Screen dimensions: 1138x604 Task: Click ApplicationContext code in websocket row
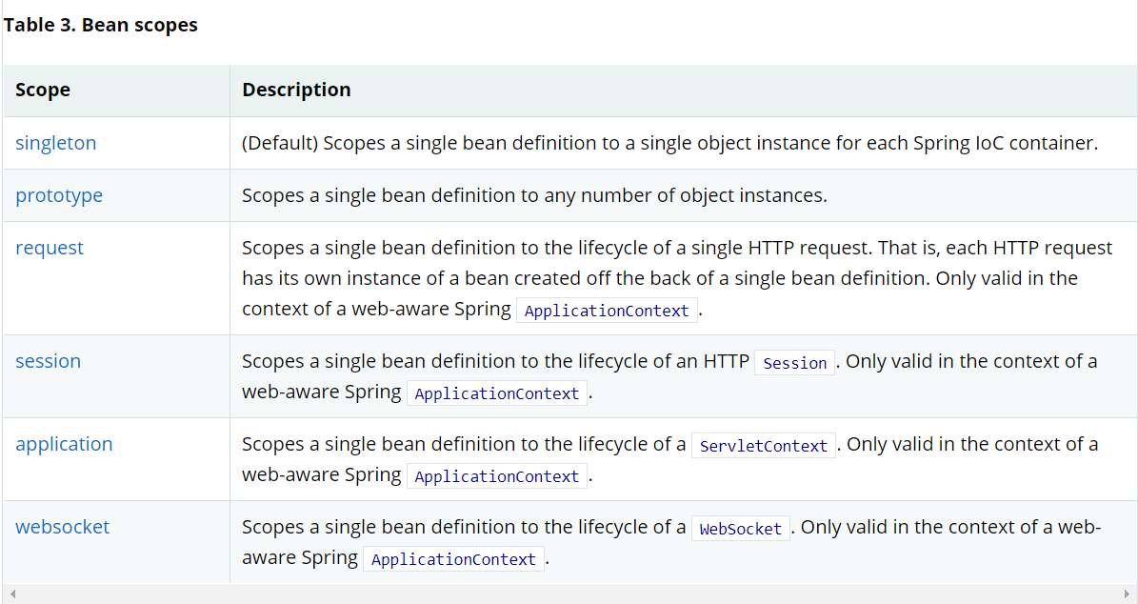[453, 559]
